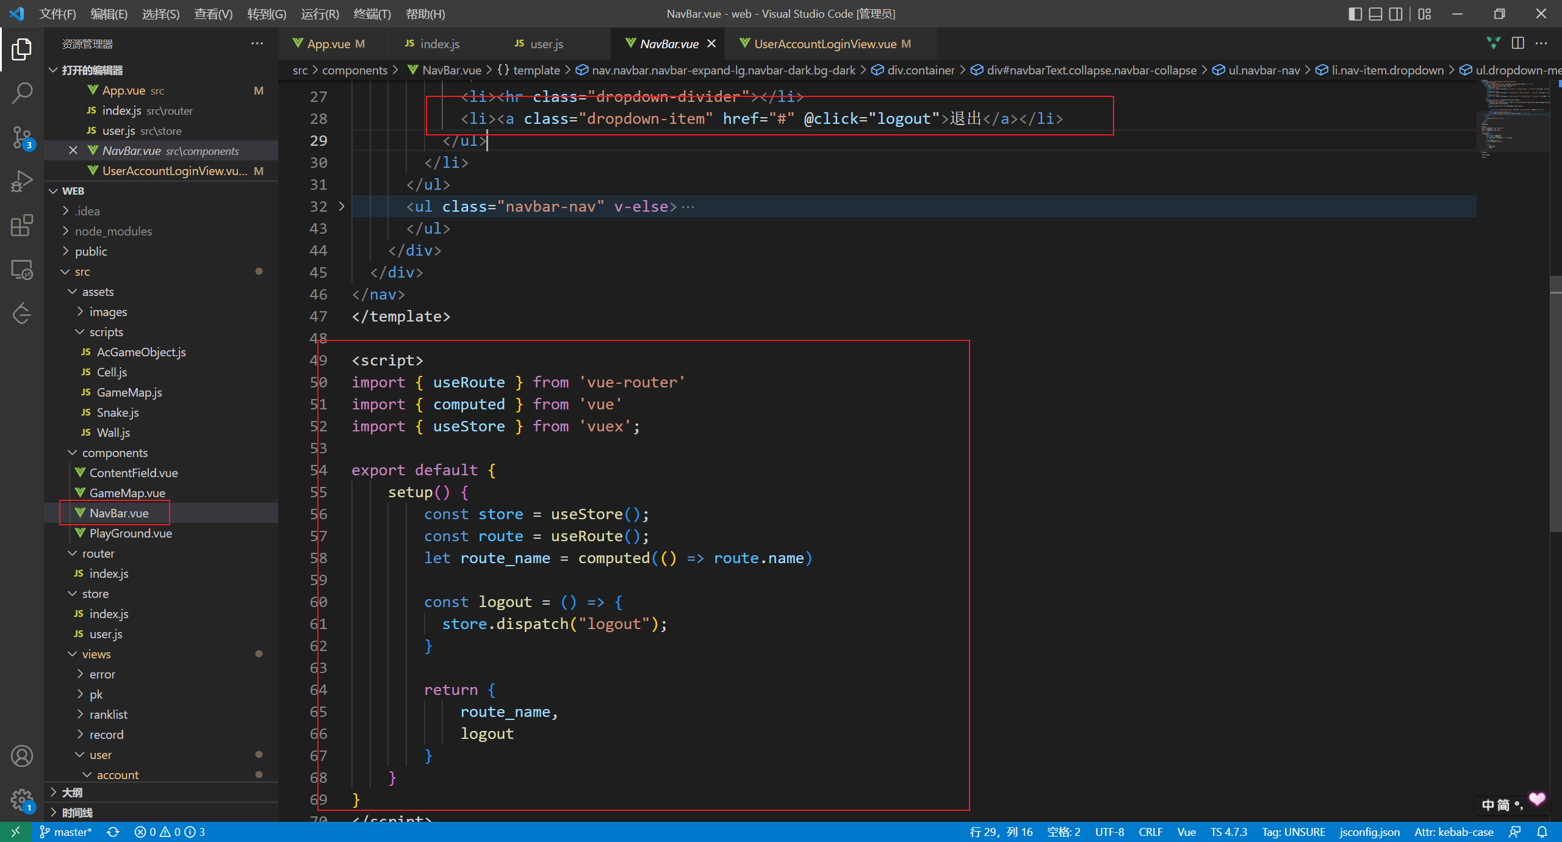
Task: Open the 查看(V) menu
Action: click(213, 13)
